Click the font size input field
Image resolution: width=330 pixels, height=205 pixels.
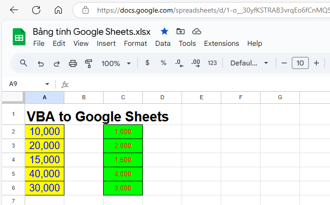tap(300, 63)
